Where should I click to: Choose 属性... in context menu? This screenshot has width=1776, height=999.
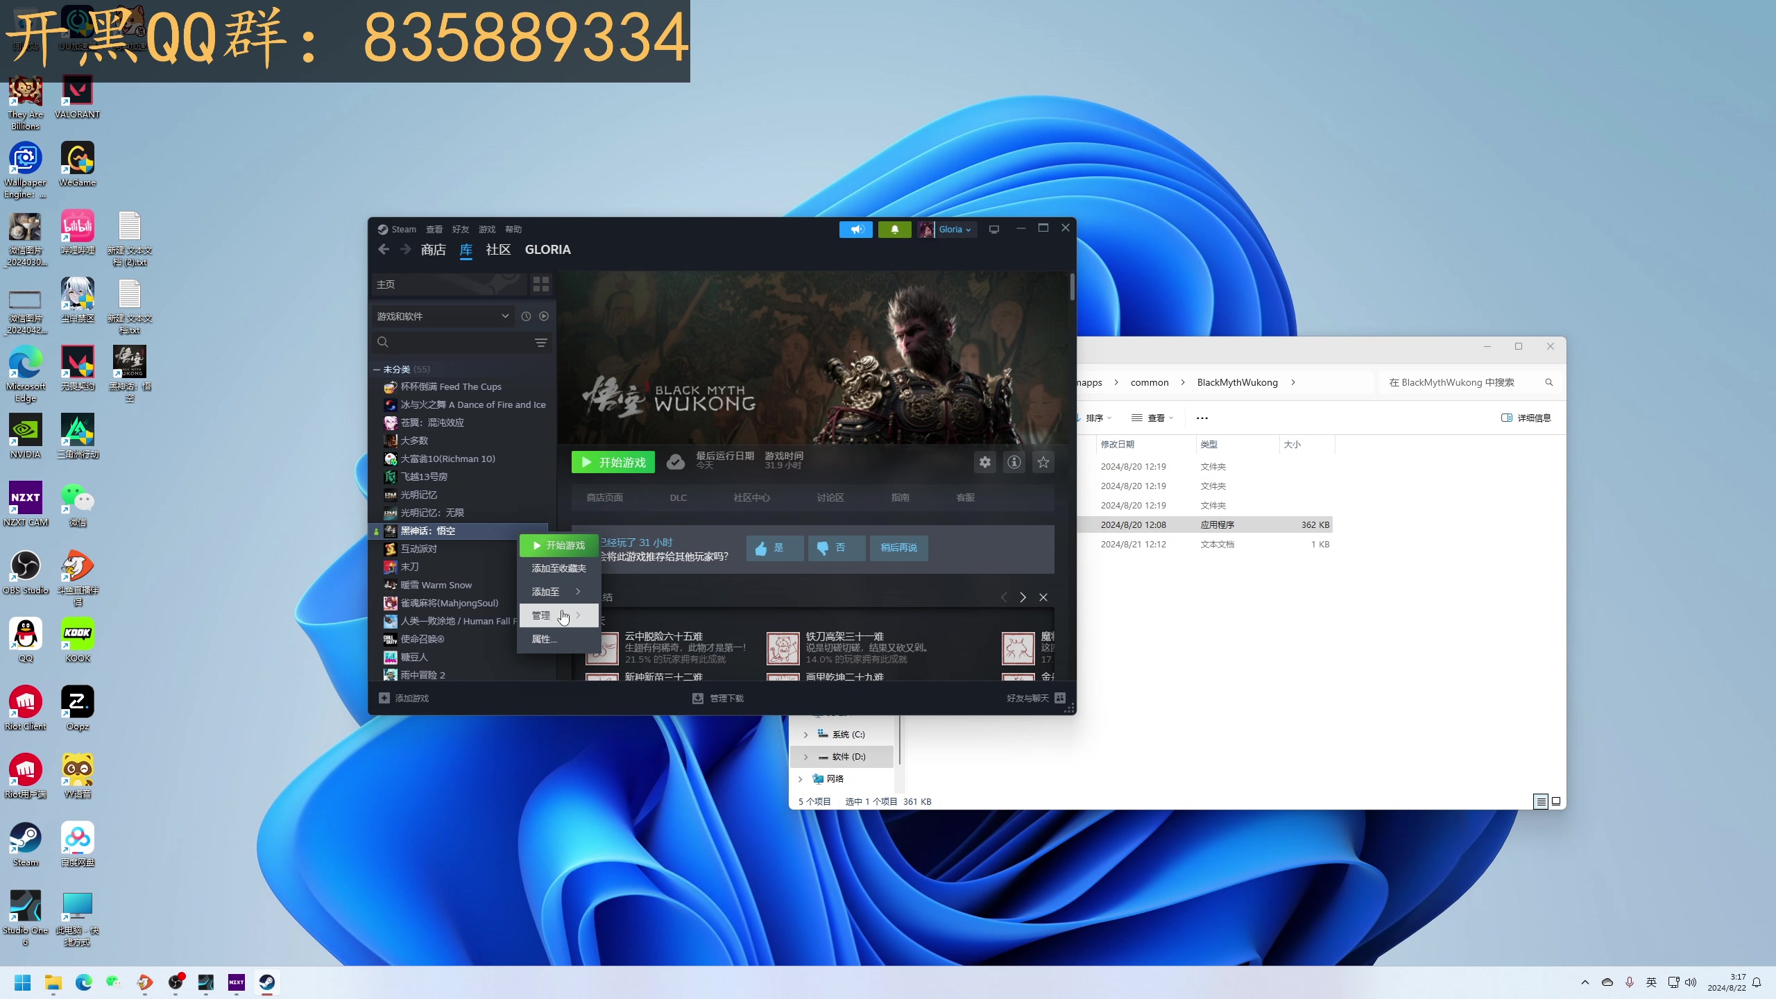tap(558, 639)
